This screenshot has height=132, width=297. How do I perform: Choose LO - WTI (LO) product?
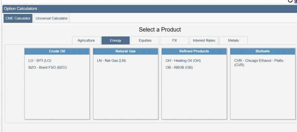pos(40,61)
